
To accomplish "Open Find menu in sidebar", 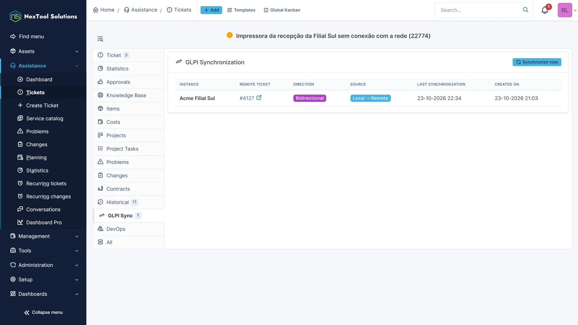I will tap(43, 36).
